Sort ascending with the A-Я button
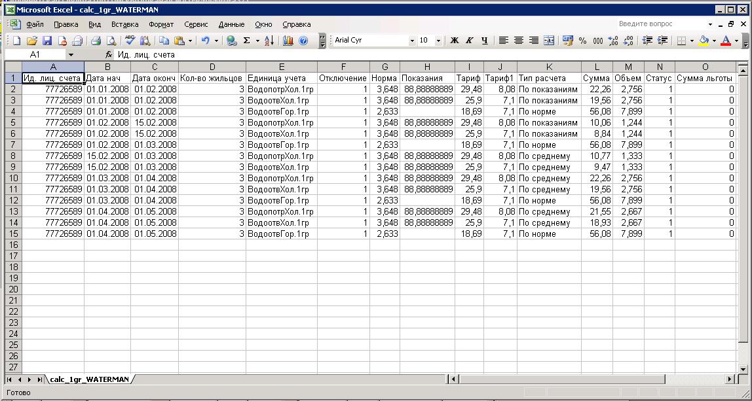Viewport: 752px width, 401px height. [269, 41]
